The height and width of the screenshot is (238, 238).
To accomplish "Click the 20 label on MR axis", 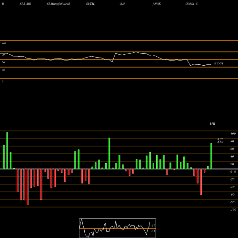I will click(x=232, y=164).
